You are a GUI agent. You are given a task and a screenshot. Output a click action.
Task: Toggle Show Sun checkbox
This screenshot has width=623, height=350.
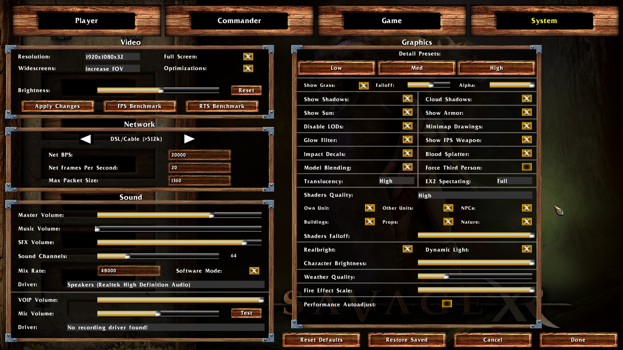408,112
